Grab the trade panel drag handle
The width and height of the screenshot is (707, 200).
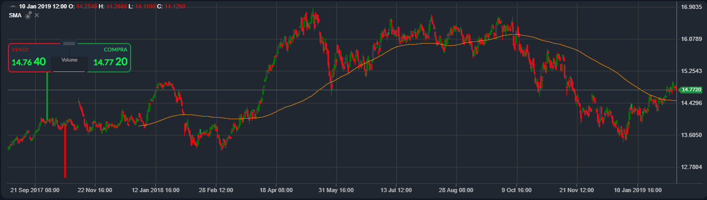[69, 43]
